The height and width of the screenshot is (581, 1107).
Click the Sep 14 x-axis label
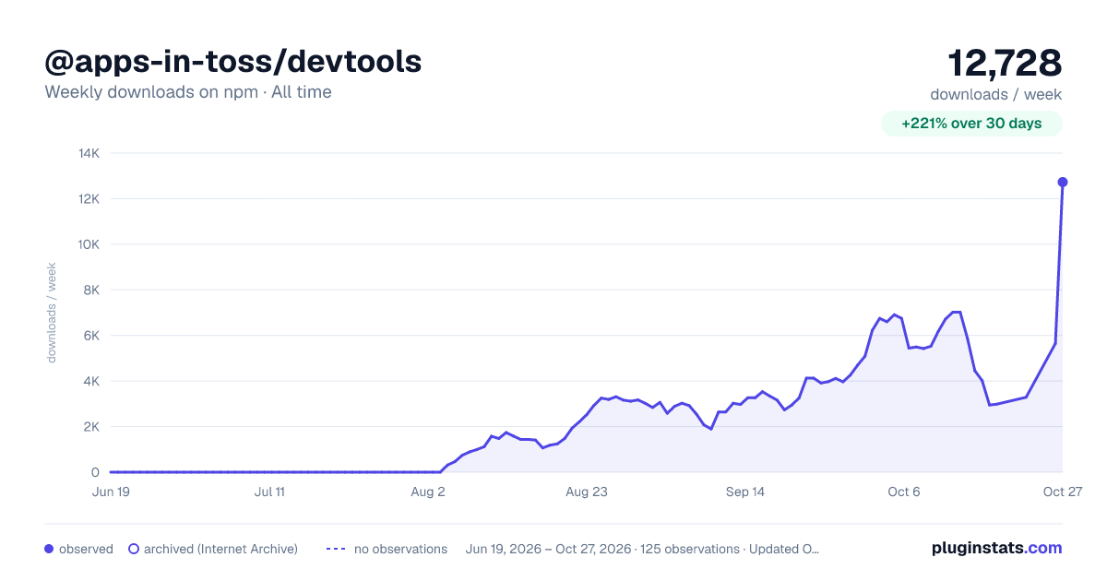click(745, 492)
